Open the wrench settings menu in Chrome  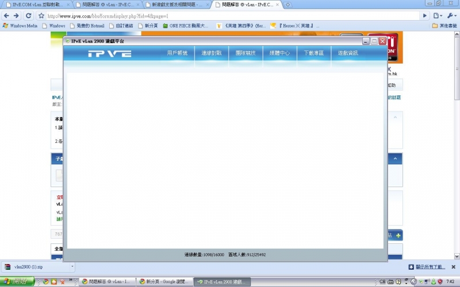click(x=451, y=16)
